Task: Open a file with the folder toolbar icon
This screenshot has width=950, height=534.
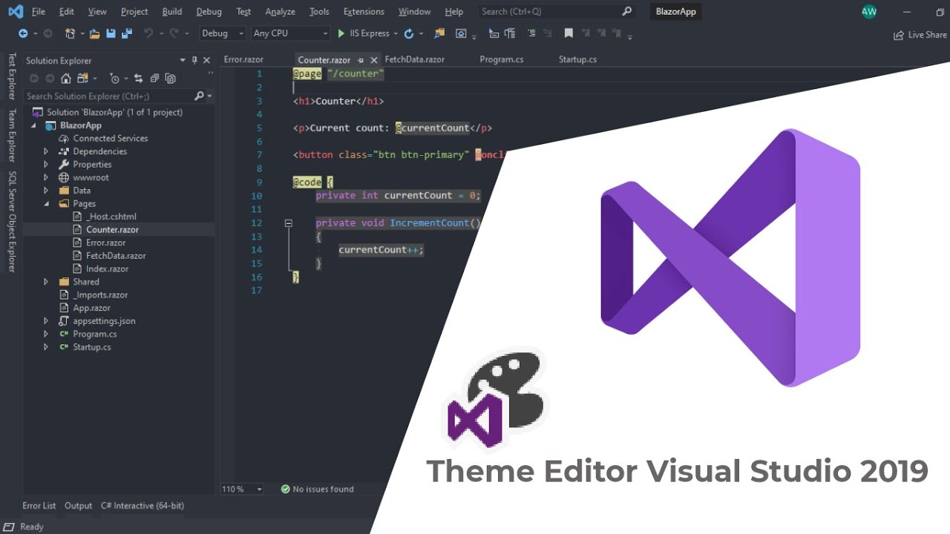Action: (94, 33)
